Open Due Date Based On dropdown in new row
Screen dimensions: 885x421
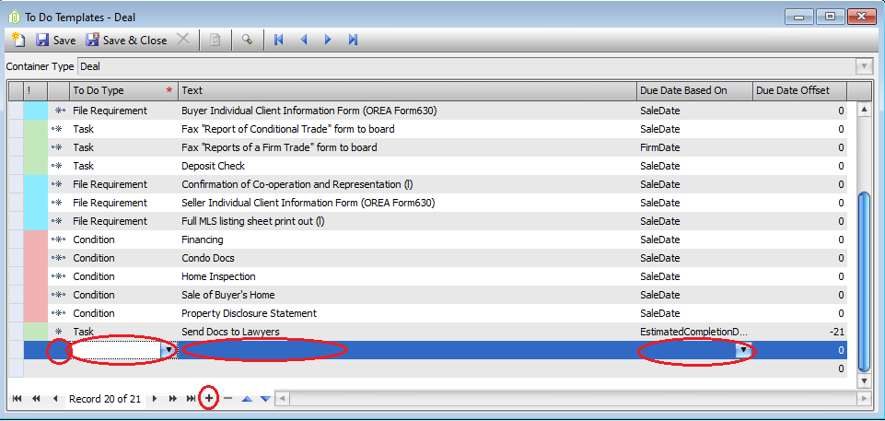[x=744, y=350]
